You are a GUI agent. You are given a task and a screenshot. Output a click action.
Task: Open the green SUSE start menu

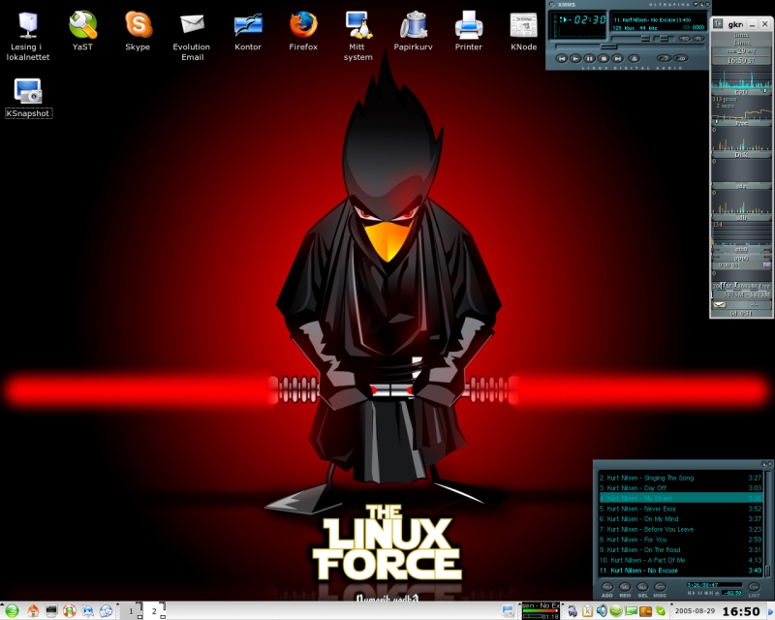click(x=12, y=611)
